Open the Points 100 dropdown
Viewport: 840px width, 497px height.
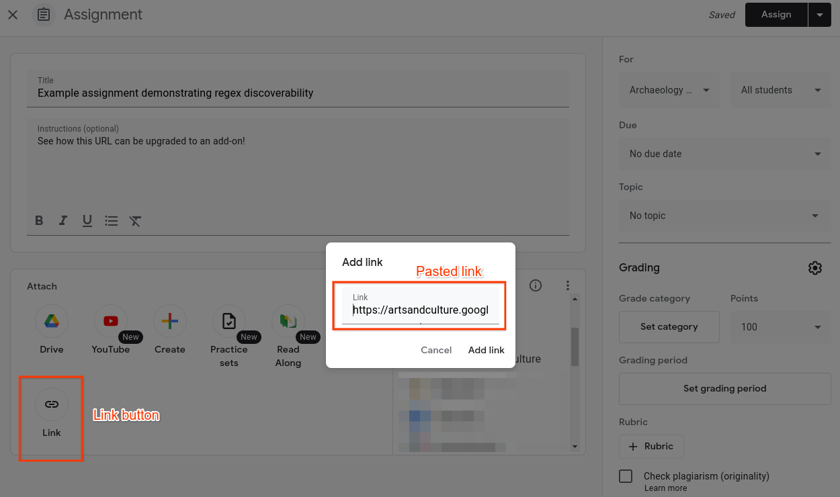coord(780,326)
